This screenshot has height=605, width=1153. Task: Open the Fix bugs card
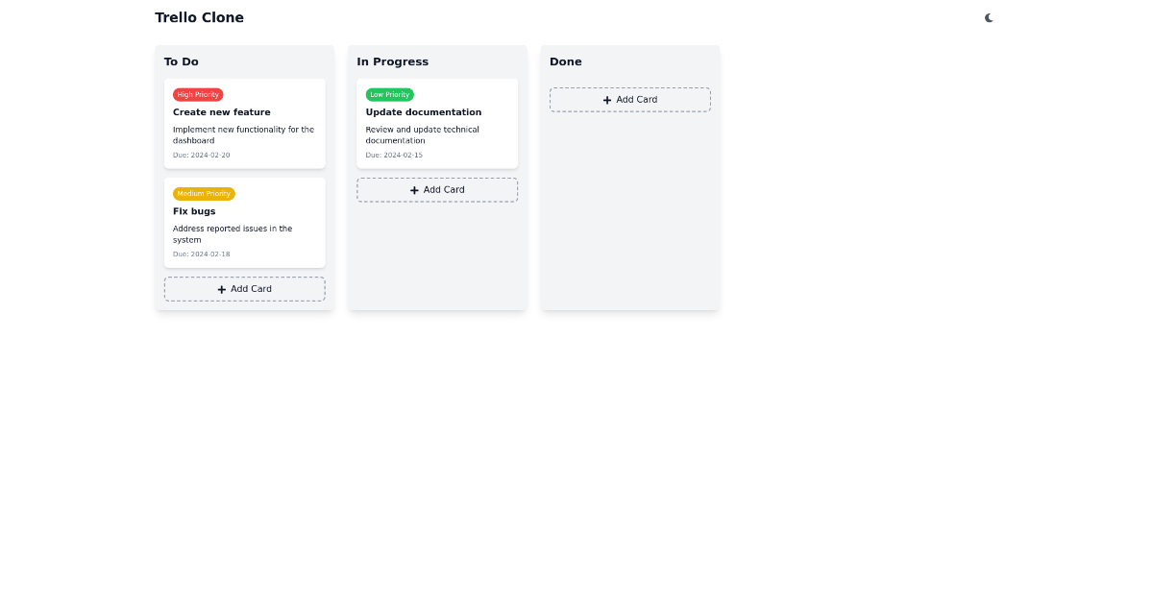[x=244, y=222]
